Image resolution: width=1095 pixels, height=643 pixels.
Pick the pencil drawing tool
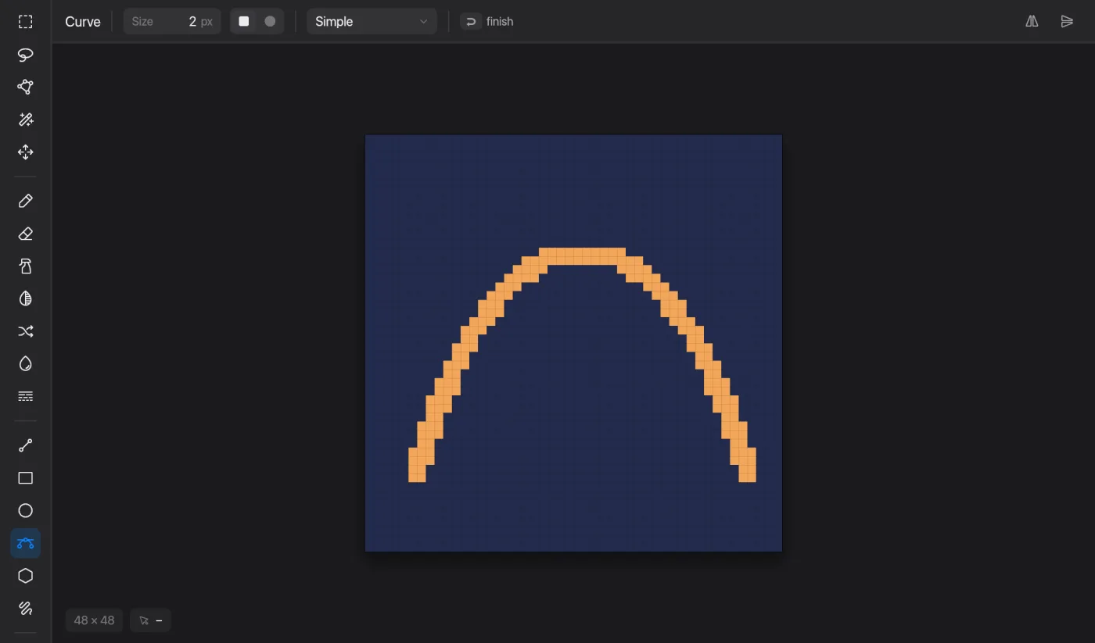(25, 202)
